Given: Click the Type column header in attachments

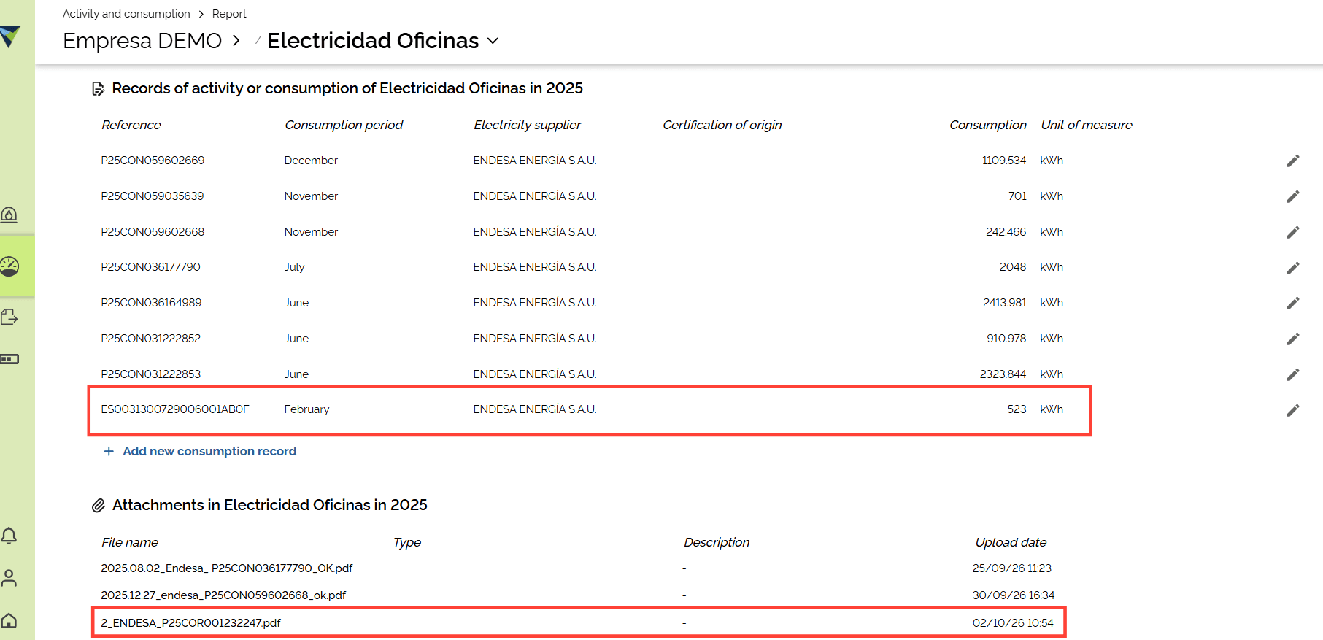Looking at the screenshot, I should pos(407,542).
